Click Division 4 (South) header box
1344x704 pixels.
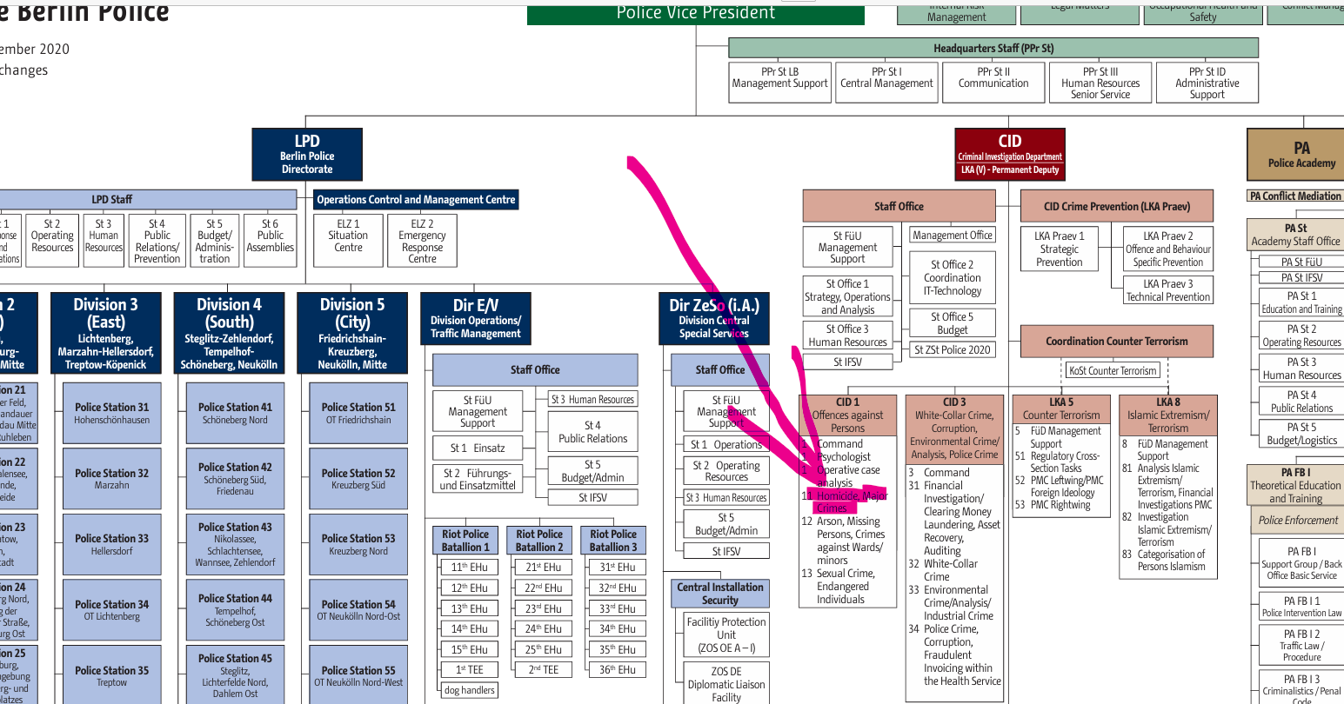pos(229,333)
